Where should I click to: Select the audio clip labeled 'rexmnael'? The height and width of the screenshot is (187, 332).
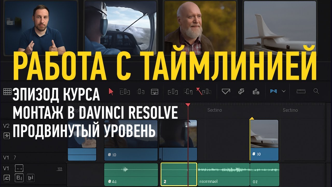pos(224,174)
